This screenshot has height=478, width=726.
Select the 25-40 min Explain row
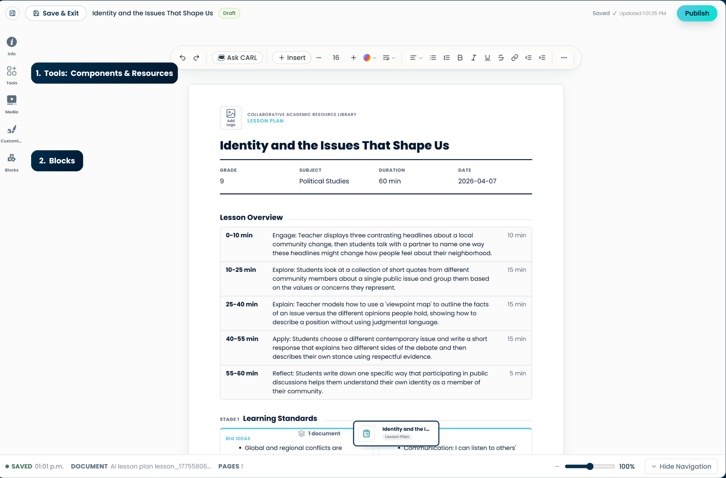pyautogui.click(x=376, y=313)
